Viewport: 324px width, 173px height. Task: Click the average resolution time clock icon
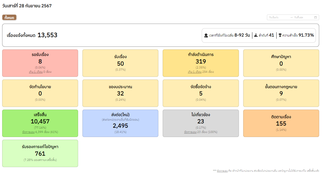coord(206,35)
